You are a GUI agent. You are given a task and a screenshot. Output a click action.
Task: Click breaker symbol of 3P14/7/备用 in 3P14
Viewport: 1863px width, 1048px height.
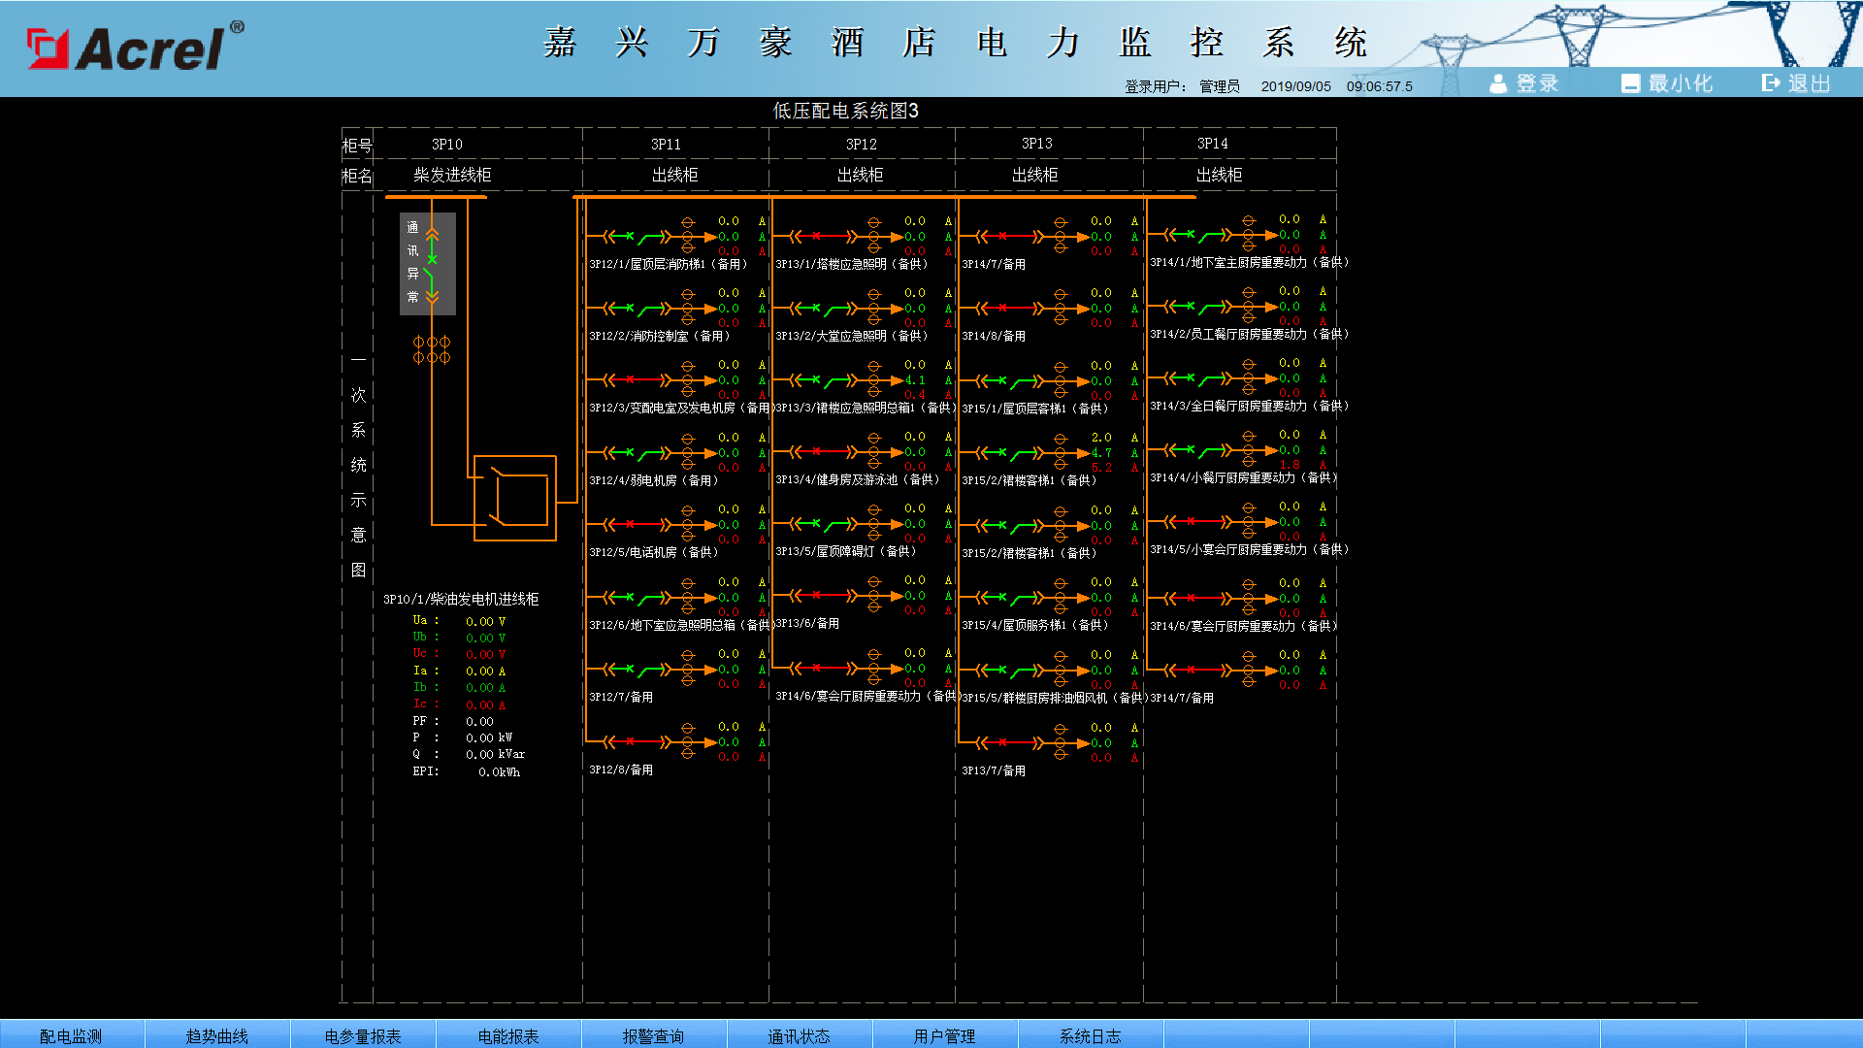click(1197, 670)
